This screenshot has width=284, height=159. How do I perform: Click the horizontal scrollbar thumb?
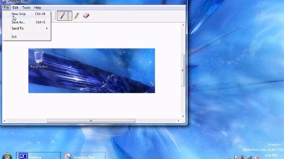(91, 121)
